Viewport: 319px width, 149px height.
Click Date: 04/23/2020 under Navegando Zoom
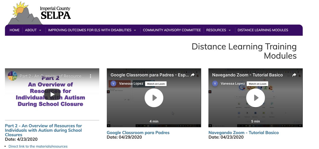(226, 137)
